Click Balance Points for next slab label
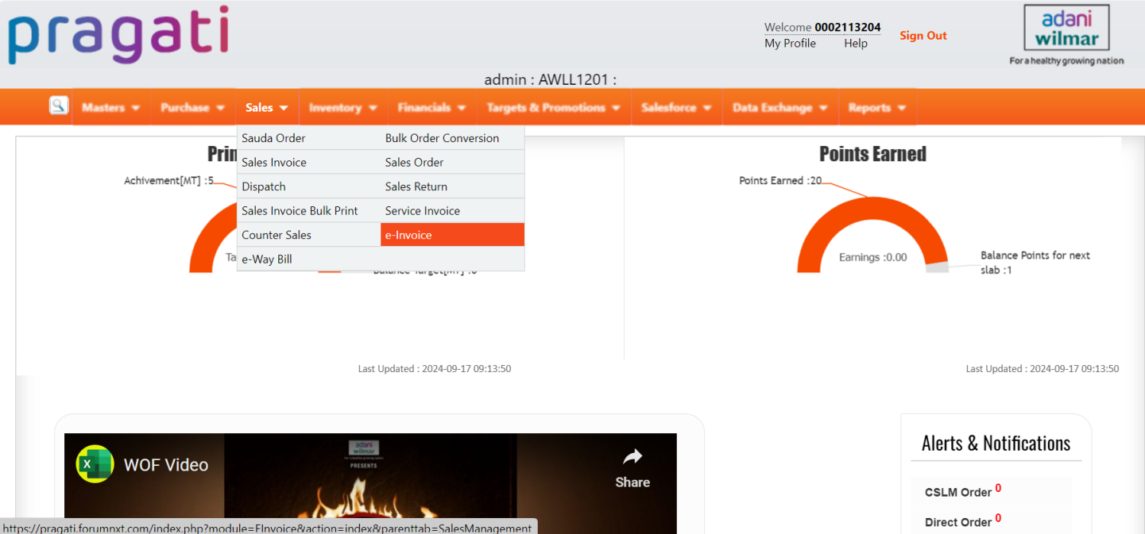The image size is (1145, 534). 1035,263
